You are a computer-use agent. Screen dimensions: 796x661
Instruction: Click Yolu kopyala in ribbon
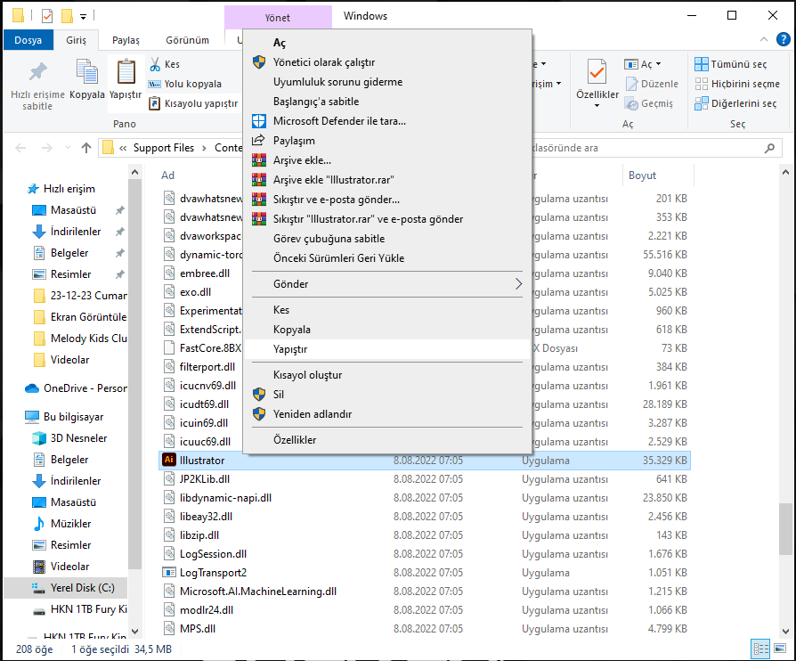185,84
